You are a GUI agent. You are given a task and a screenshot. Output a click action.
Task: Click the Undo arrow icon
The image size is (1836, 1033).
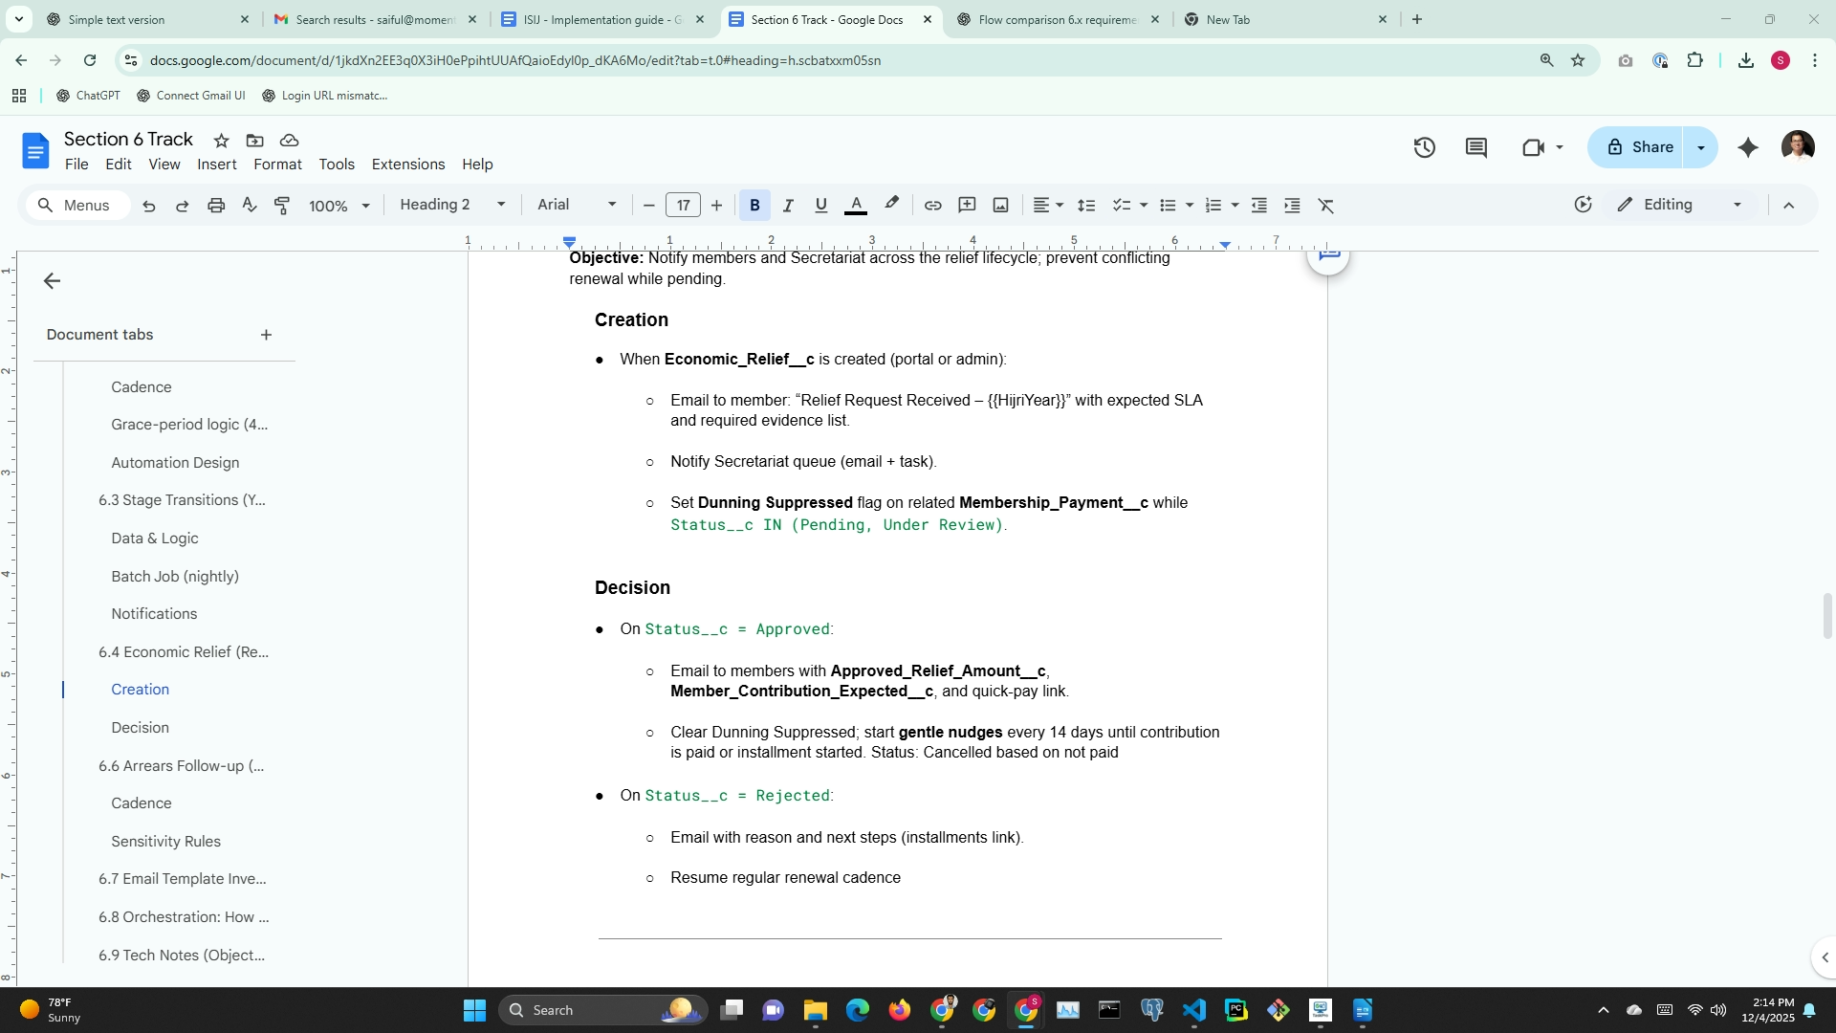(149, 206)
